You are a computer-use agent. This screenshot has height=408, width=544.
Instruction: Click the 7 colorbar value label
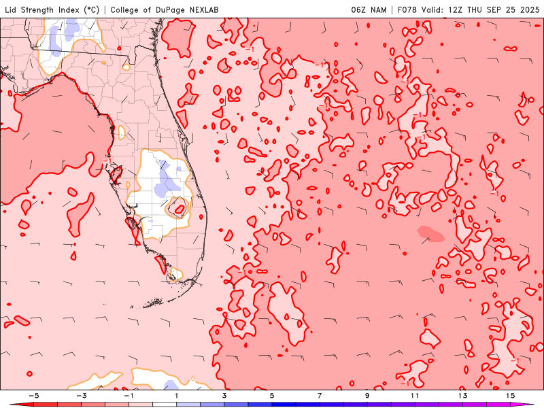(320, 396)
